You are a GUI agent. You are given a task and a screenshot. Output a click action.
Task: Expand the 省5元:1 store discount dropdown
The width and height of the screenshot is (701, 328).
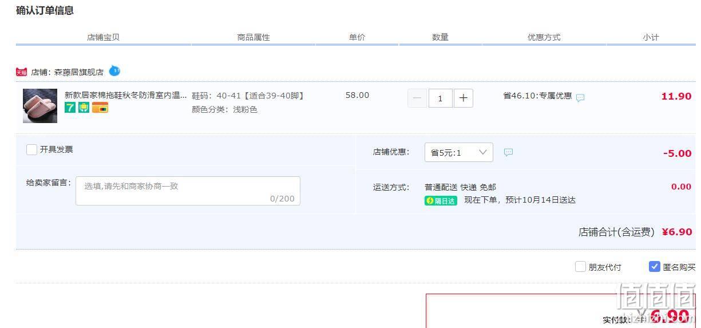[x=458, y=152]
